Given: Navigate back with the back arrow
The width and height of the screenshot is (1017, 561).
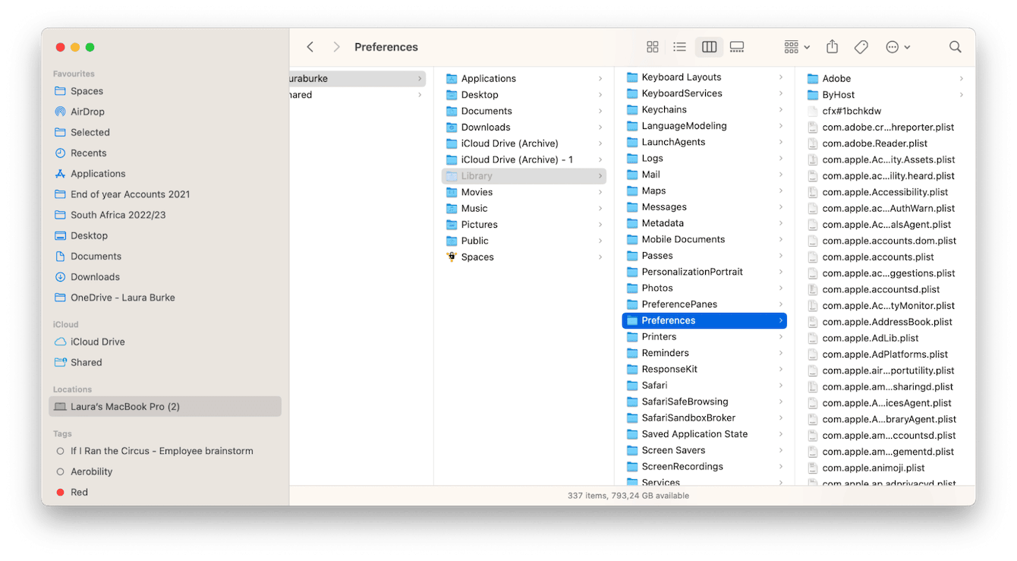Looking at the screenshot, I should click(310, 46).
